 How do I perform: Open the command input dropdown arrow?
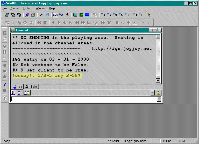[x=159, y=99]
